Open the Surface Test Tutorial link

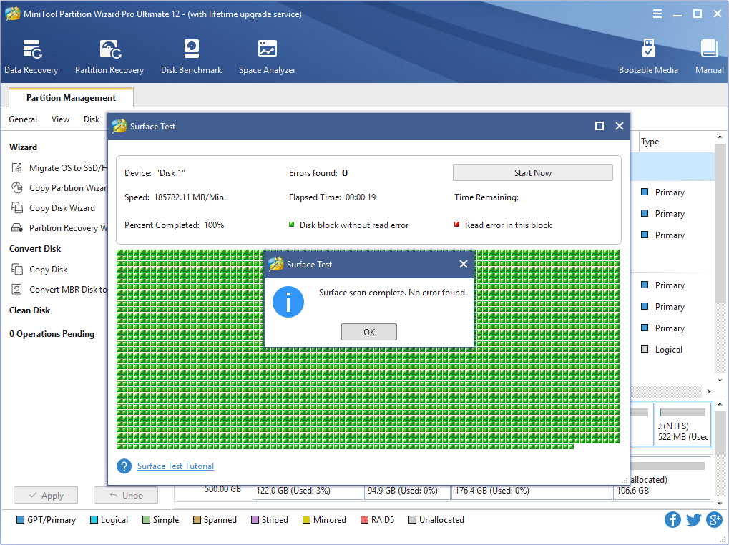tap(175, 466)
